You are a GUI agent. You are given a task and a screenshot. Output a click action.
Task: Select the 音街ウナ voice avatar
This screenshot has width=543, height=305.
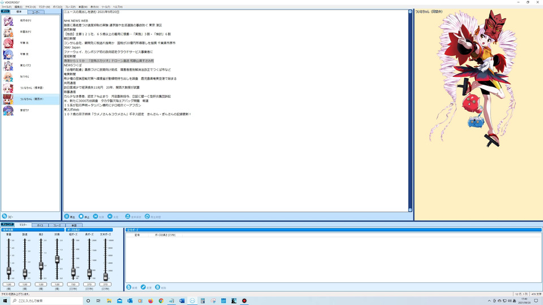(8, 110)
